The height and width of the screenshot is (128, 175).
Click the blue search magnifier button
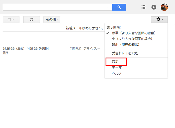point(119,7)
